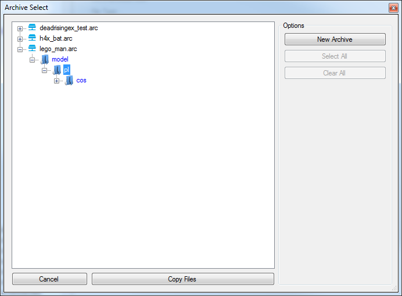Screen dimensions: 402x296
Task: Expand the cos folder node
Action: click(57, 81)
